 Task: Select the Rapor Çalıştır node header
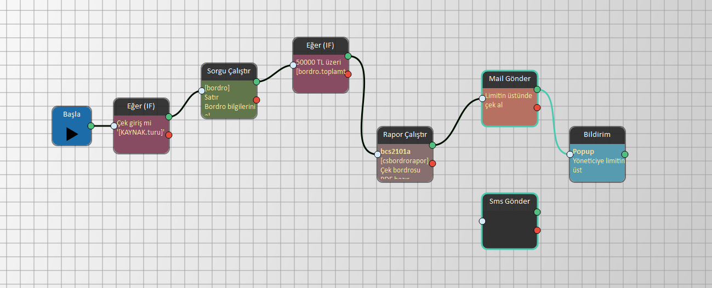pos(405,135)
